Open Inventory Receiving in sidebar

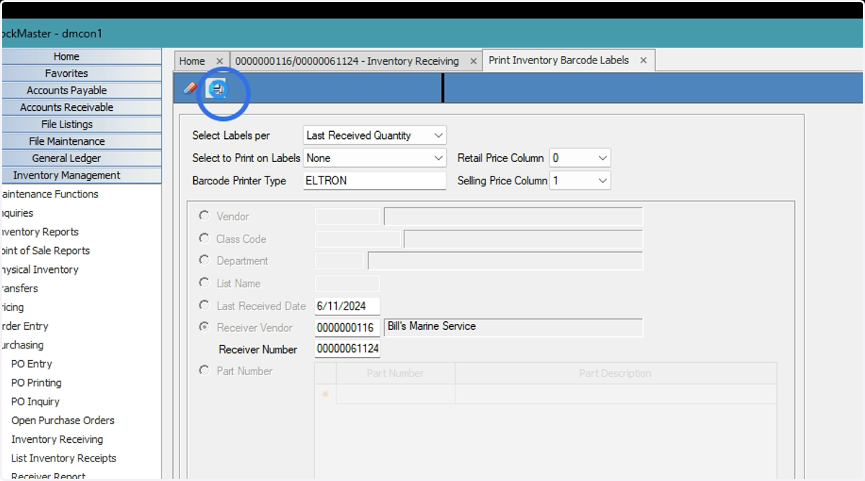(x=57, y=439)
